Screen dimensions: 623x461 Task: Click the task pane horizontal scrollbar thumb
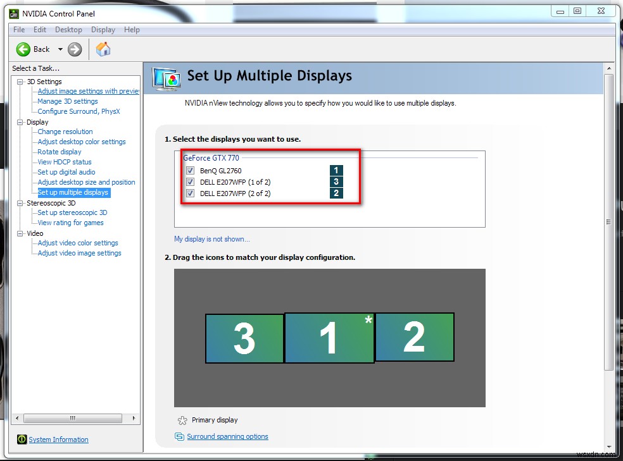pyautogui.click(x=73, y=418)
